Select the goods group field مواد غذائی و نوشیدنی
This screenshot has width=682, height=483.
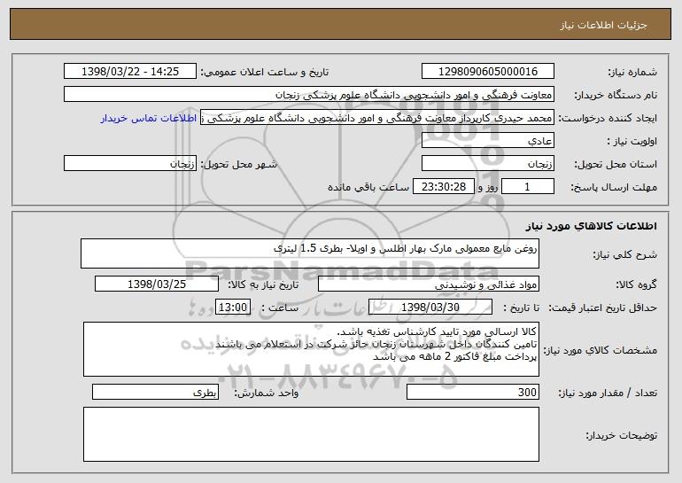[429, 284]
